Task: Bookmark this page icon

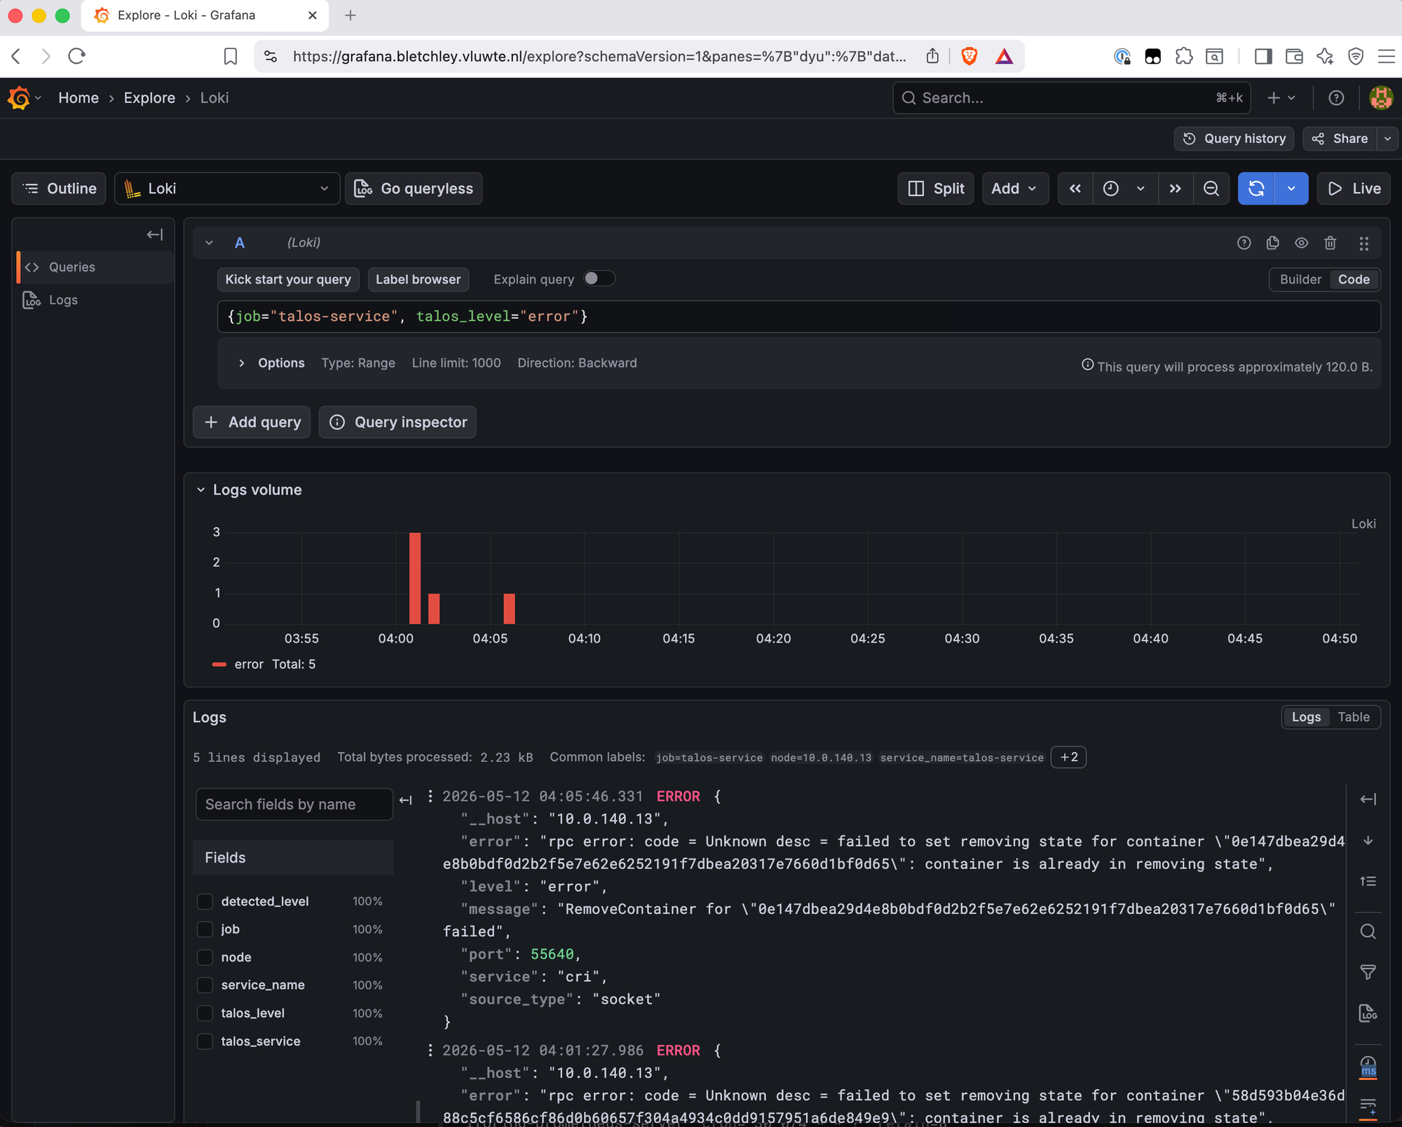Action: pyautogui.click(x=231, y=56)
